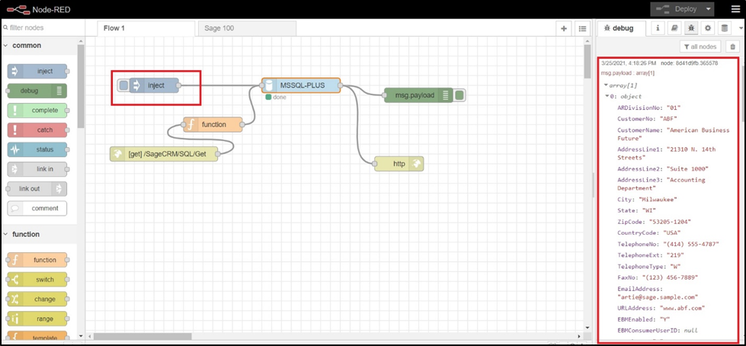Viewport: 746px width, 346px height.
Task: Collapse the common palette category
Action: tap(7, 46)
